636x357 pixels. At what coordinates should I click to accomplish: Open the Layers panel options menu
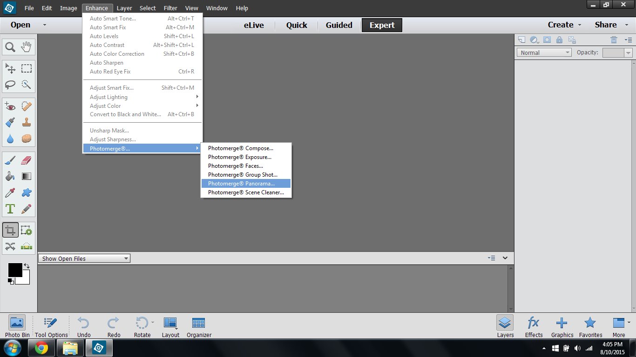click(628, 40)
